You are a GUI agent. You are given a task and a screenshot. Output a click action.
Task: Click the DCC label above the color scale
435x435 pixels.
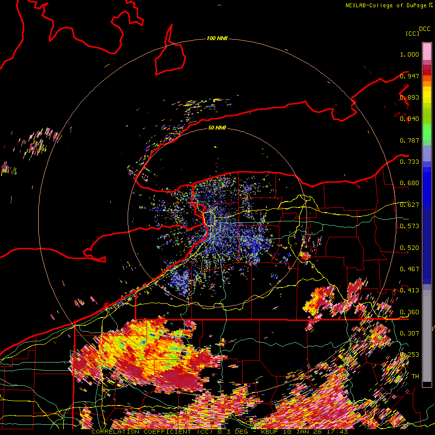pos(424,29)
